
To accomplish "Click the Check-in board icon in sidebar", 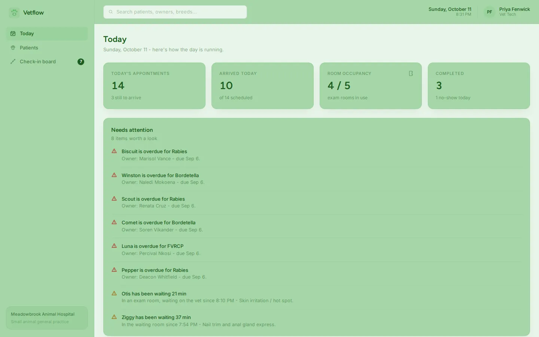I will tap(13, 62).
